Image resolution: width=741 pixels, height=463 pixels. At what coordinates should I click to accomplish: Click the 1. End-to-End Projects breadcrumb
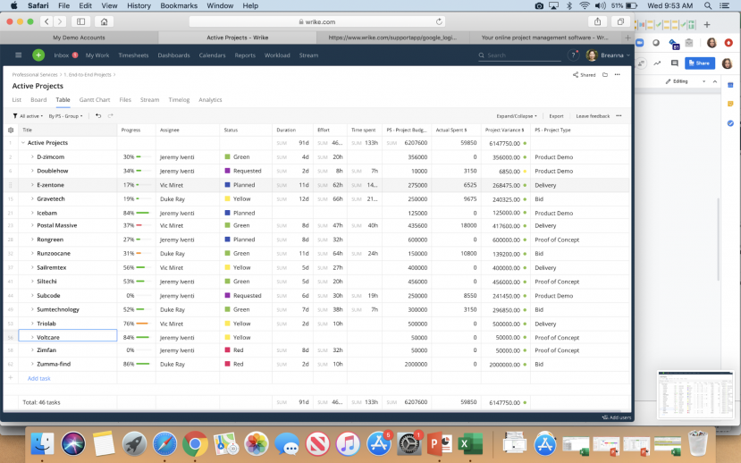pos(88,75)
